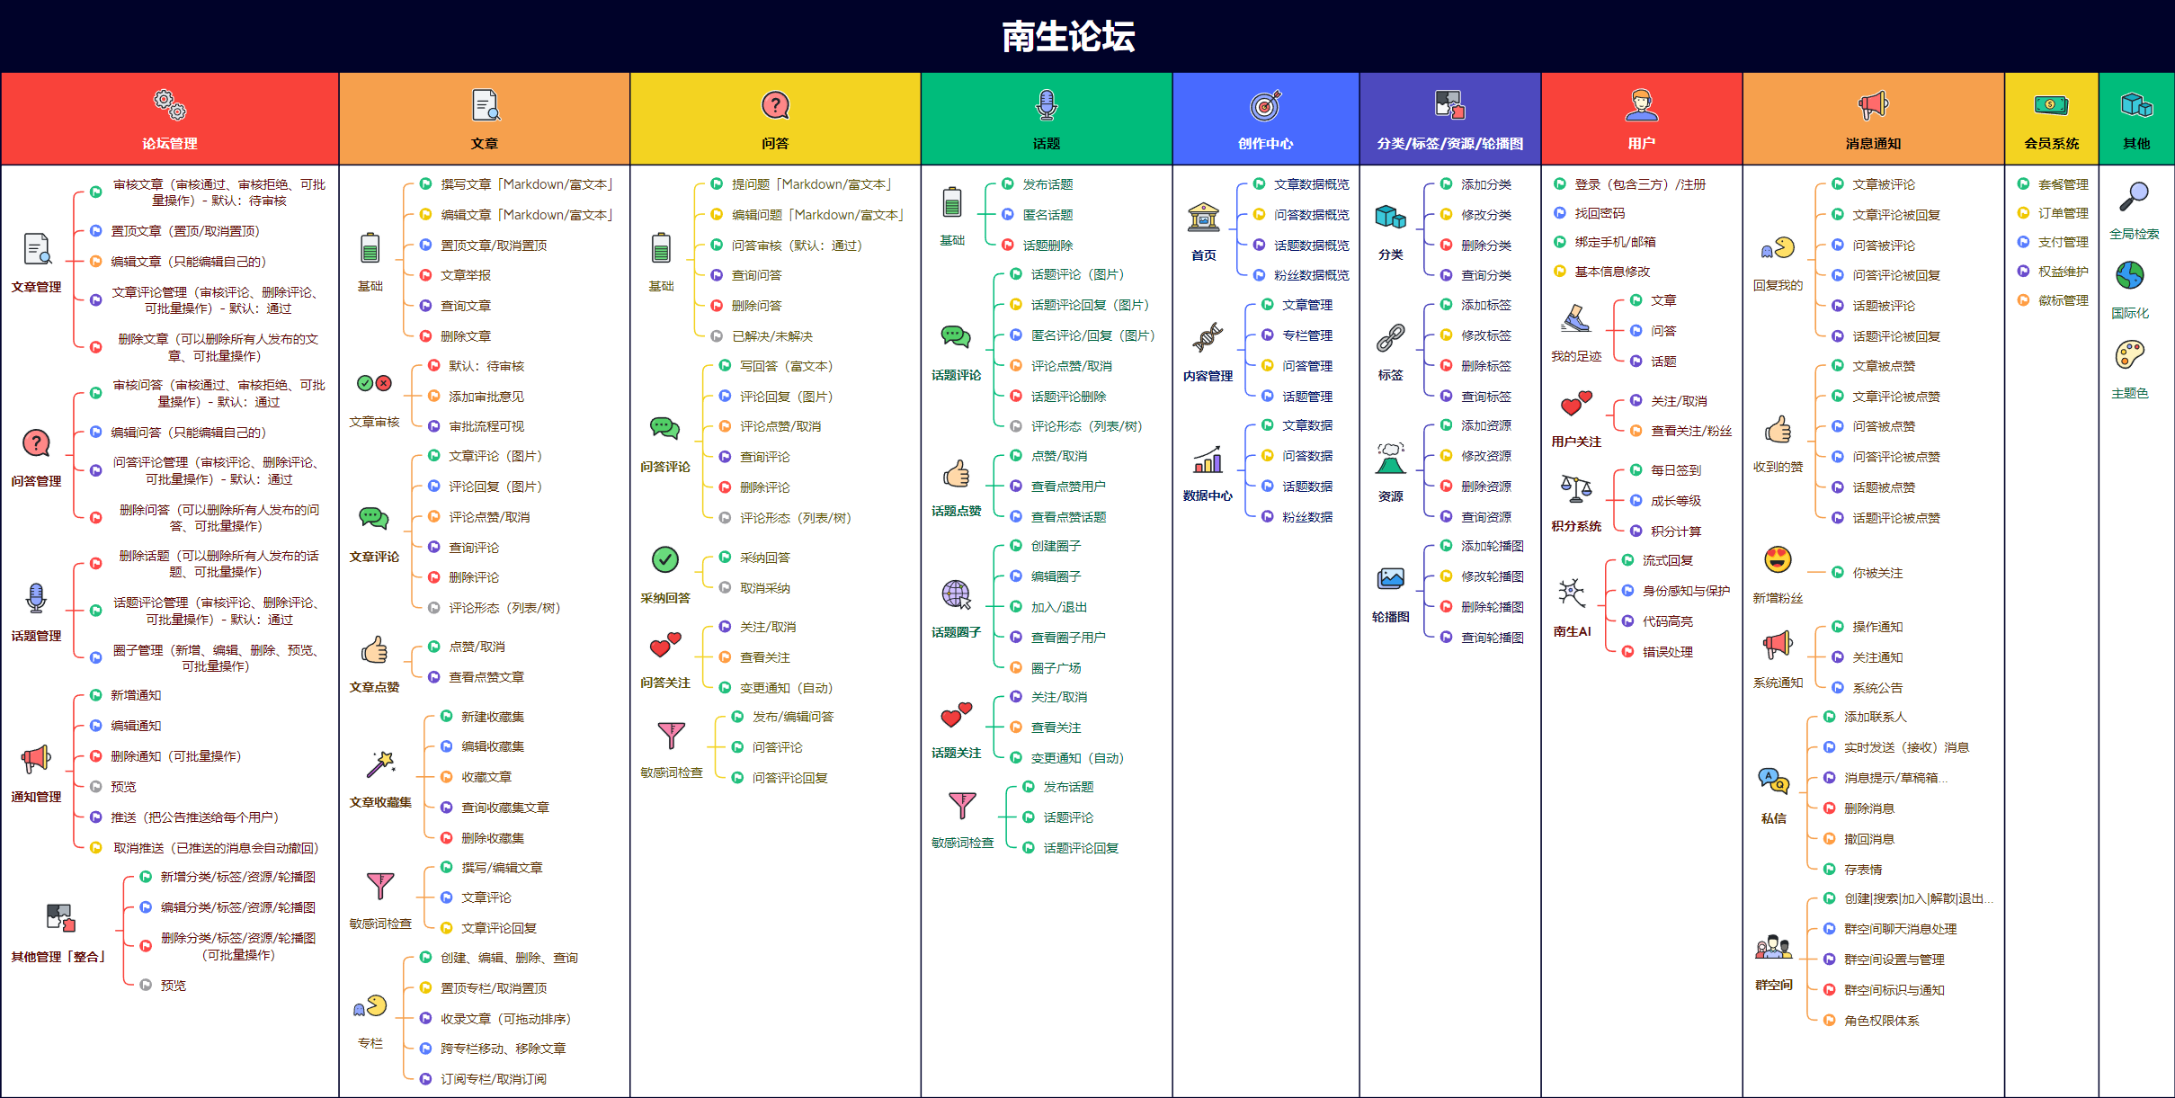
Task: Click the 用户关注 group label
Action: (1576, 442)
